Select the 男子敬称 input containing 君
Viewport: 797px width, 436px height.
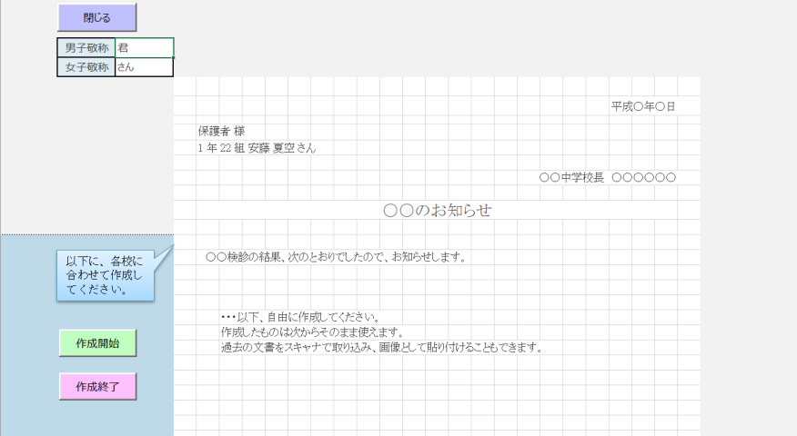click(144, 48)
